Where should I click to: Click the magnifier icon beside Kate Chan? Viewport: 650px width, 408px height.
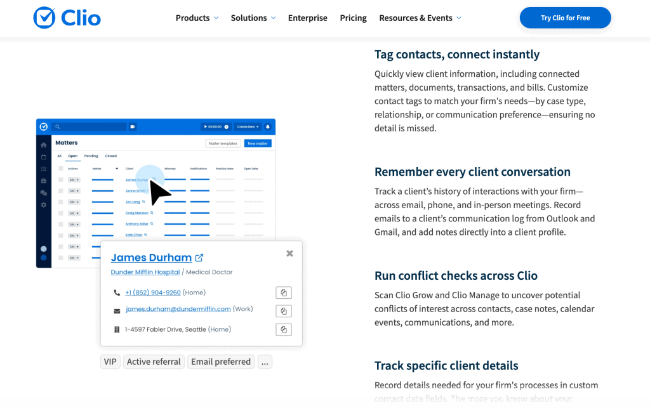pyautogui.click(x=145, y=235)
